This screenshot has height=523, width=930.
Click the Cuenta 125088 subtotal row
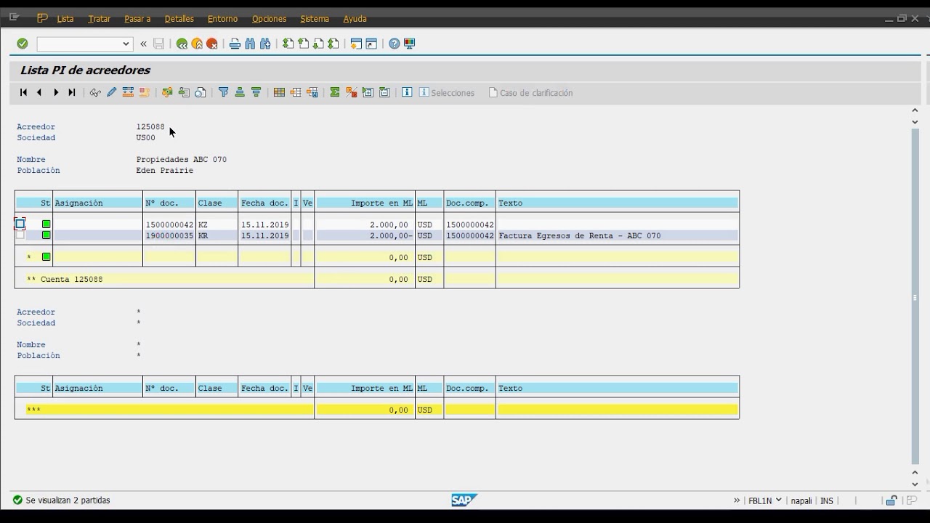pos(376,279)
